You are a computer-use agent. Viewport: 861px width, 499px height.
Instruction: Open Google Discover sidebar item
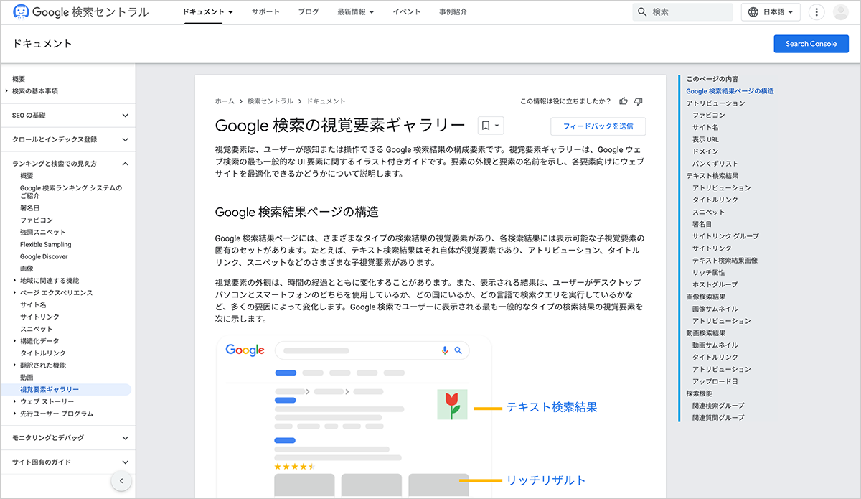click(44, 256)
